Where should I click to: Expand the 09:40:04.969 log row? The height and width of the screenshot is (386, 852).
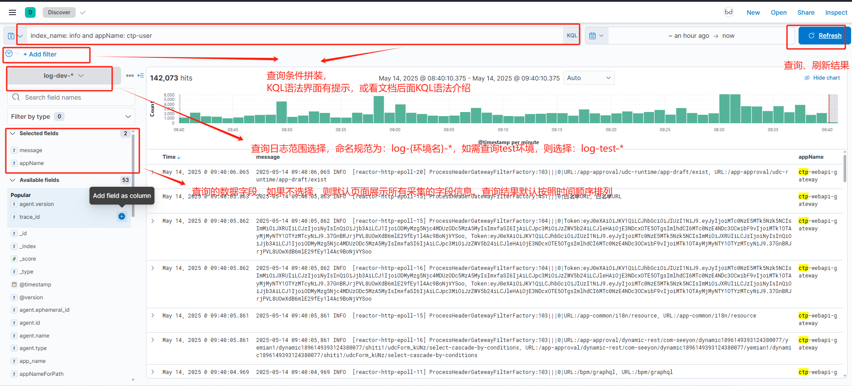(x=153, y=372)
